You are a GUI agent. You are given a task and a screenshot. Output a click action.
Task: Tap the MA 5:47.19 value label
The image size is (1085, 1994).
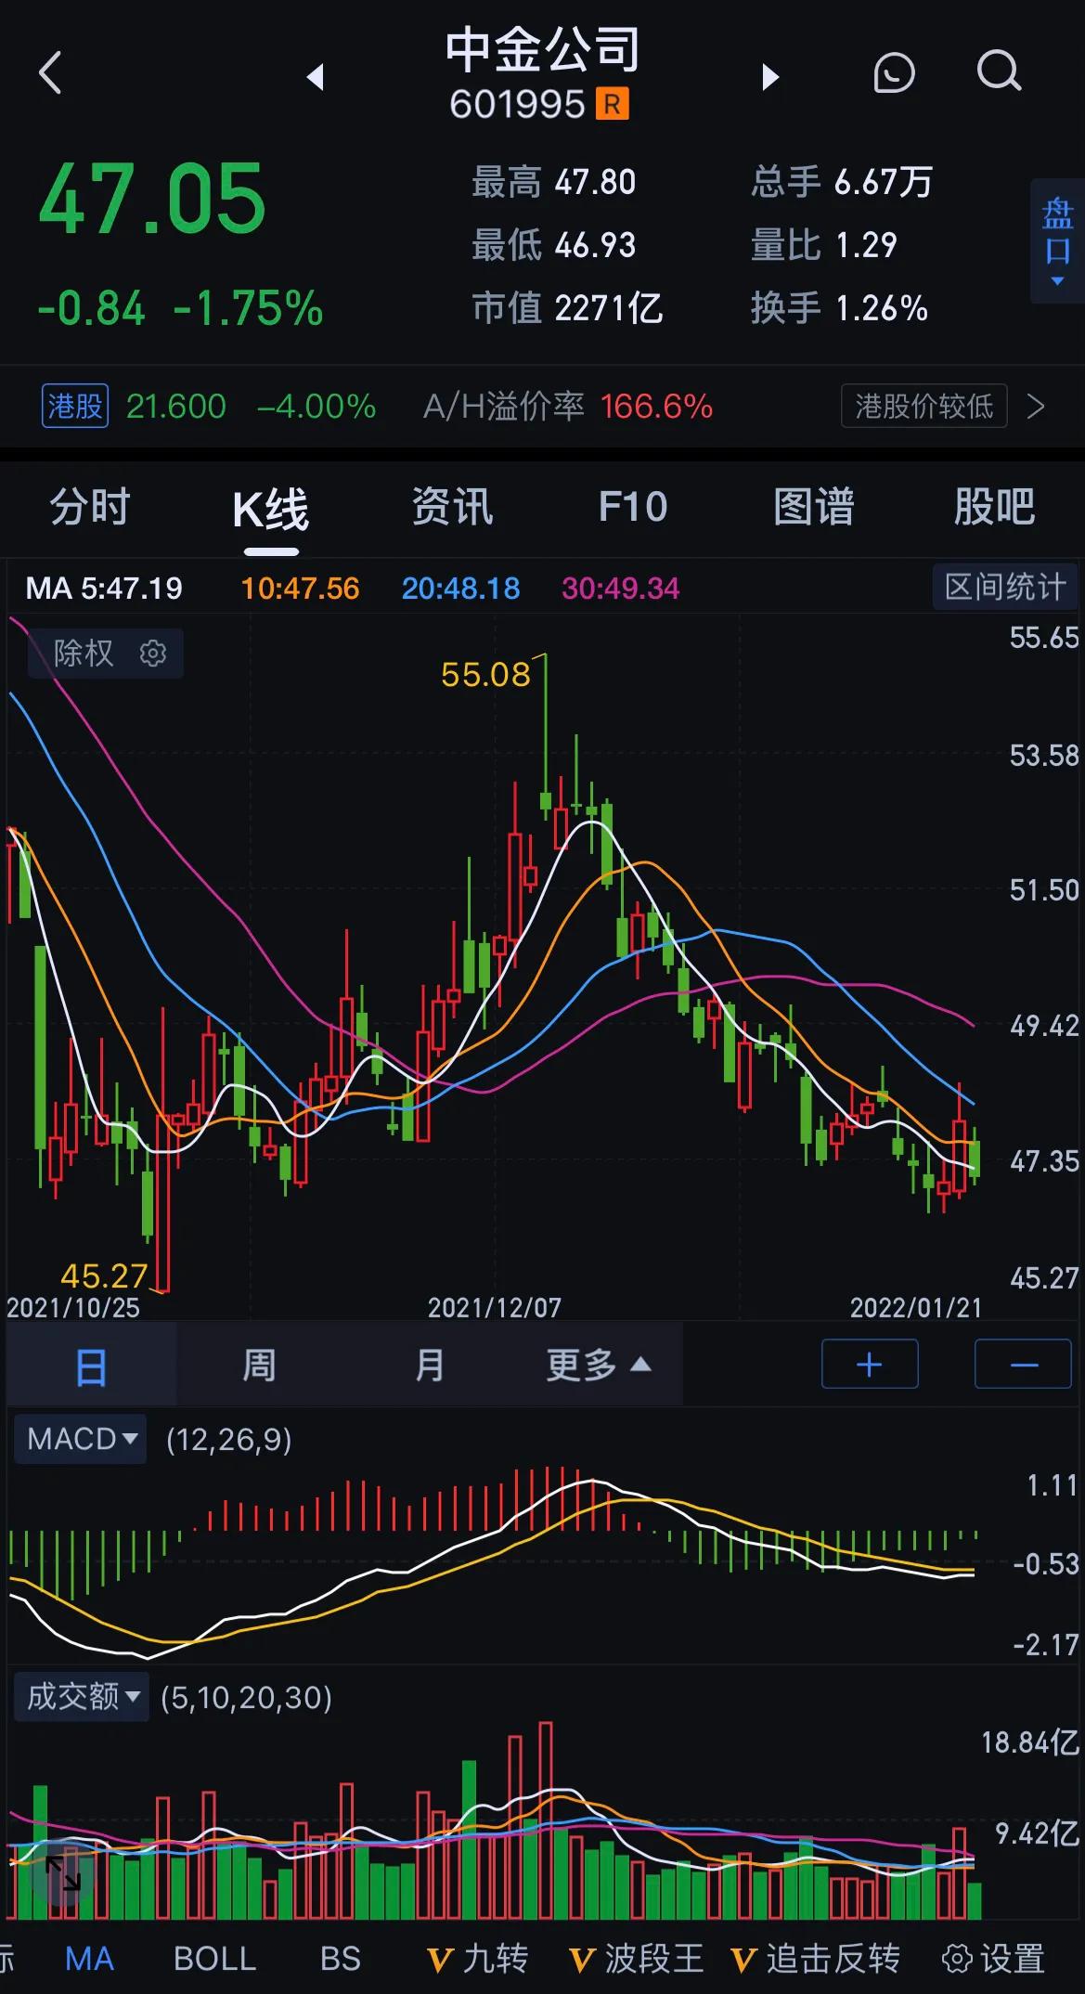click(104, 588)
